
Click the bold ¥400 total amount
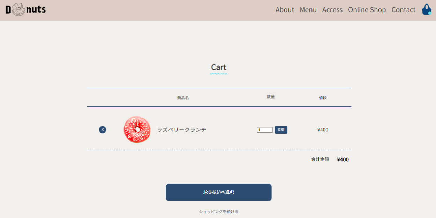(343, 160)
